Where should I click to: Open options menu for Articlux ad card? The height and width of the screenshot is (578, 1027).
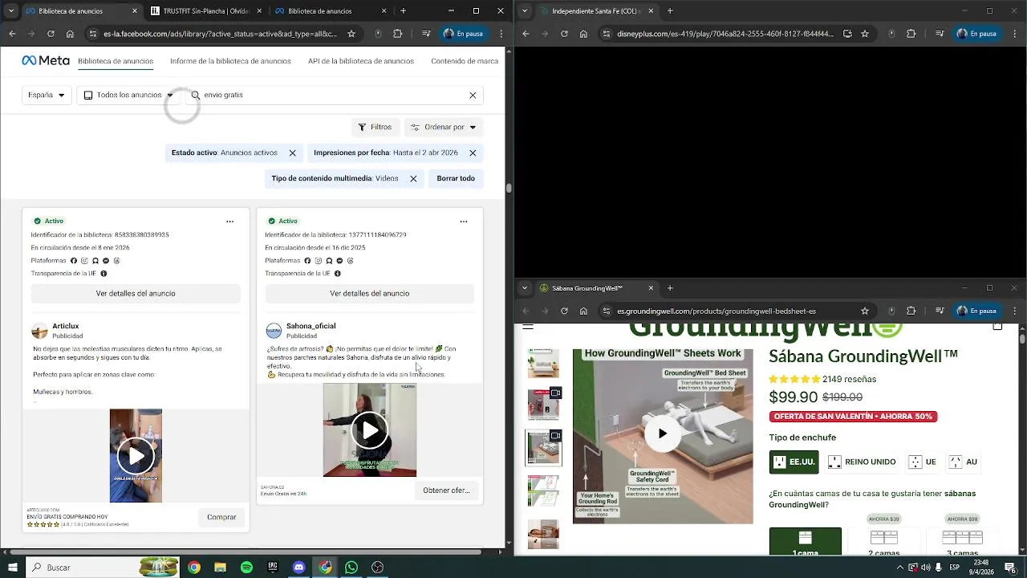pos(229,222)
